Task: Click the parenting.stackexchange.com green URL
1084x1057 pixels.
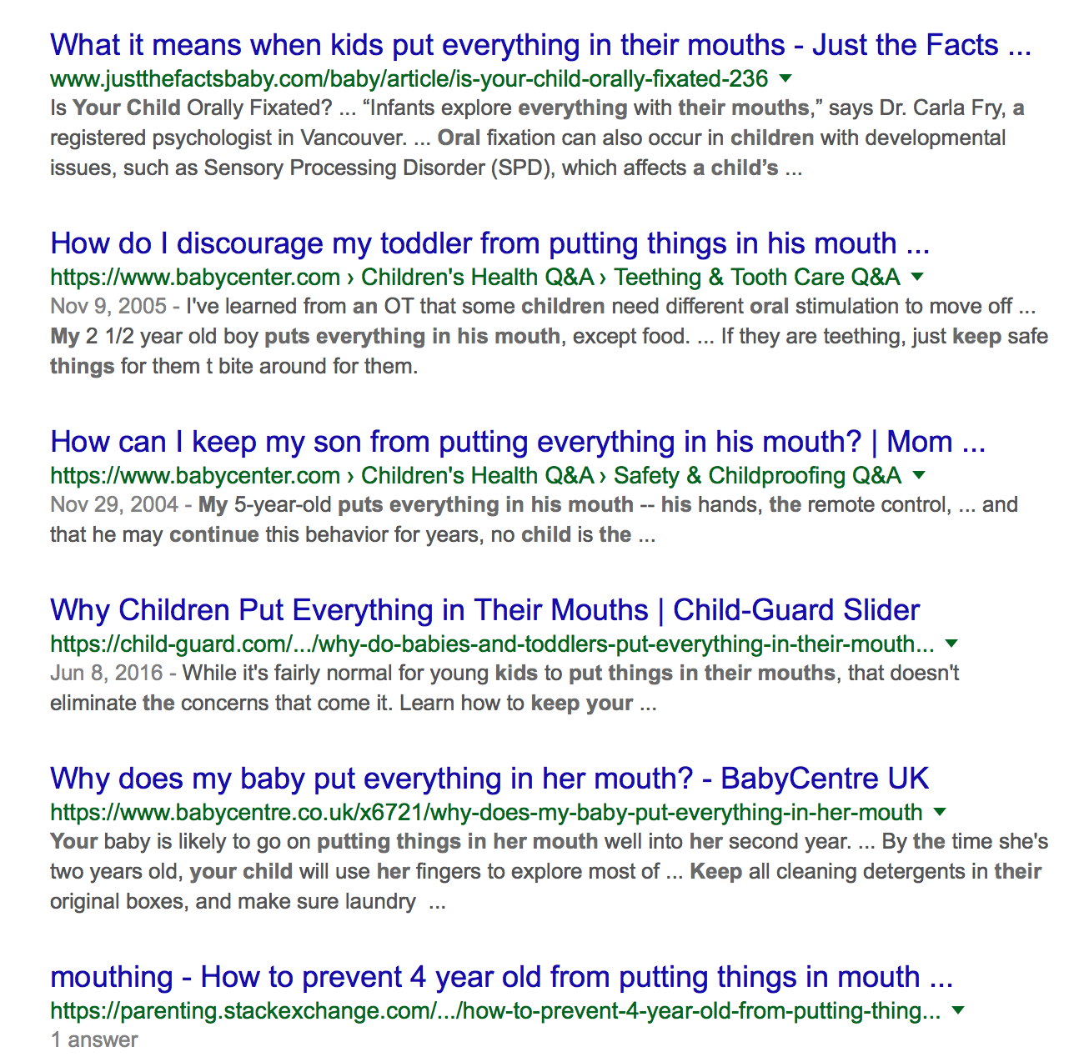Action: pos(495,1010)
